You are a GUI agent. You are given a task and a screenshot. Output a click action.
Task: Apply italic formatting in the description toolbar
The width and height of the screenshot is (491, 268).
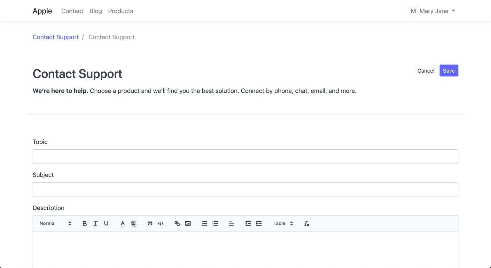pyautogui.click(x=95, y=224)
